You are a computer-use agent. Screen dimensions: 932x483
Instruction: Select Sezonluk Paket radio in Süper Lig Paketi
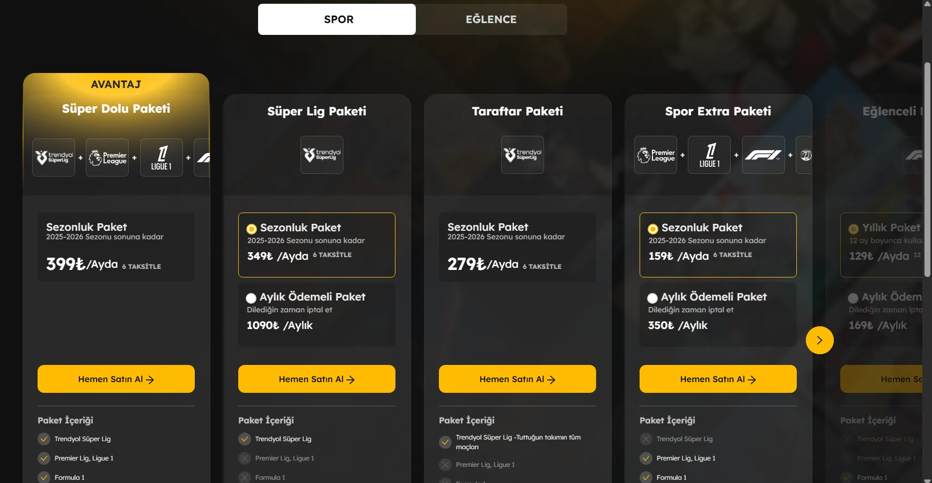point(251,229)
